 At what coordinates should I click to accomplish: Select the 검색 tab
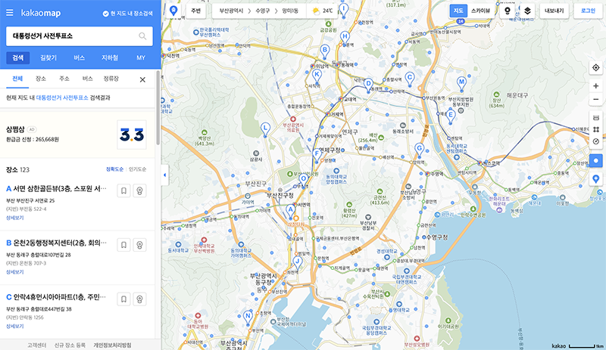pos(17,58)
